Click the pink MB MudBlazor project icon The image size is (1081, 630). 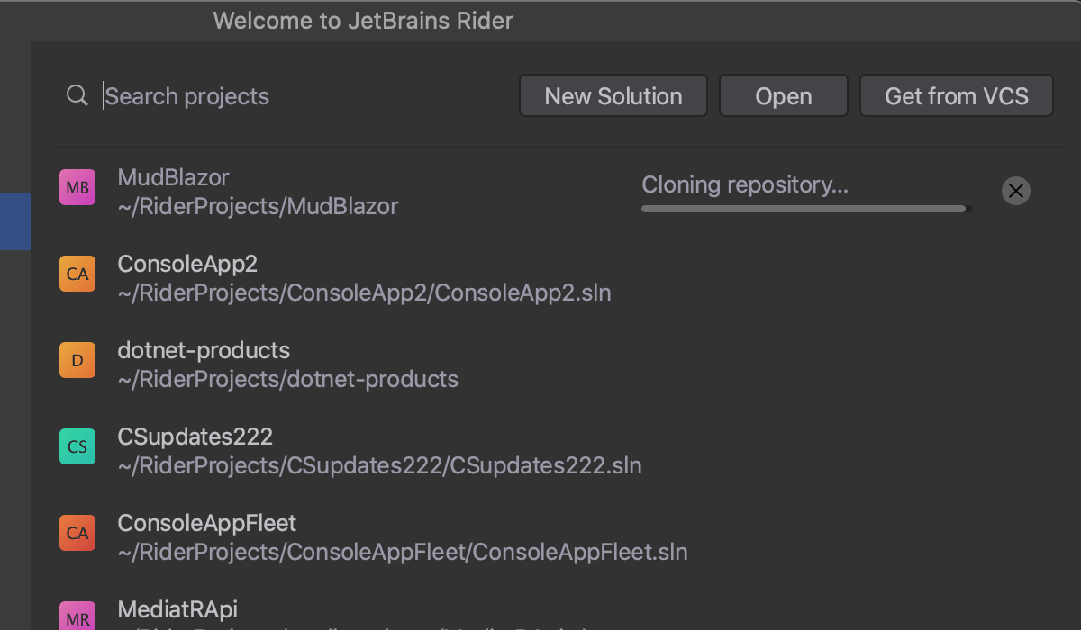click(77, 188)
